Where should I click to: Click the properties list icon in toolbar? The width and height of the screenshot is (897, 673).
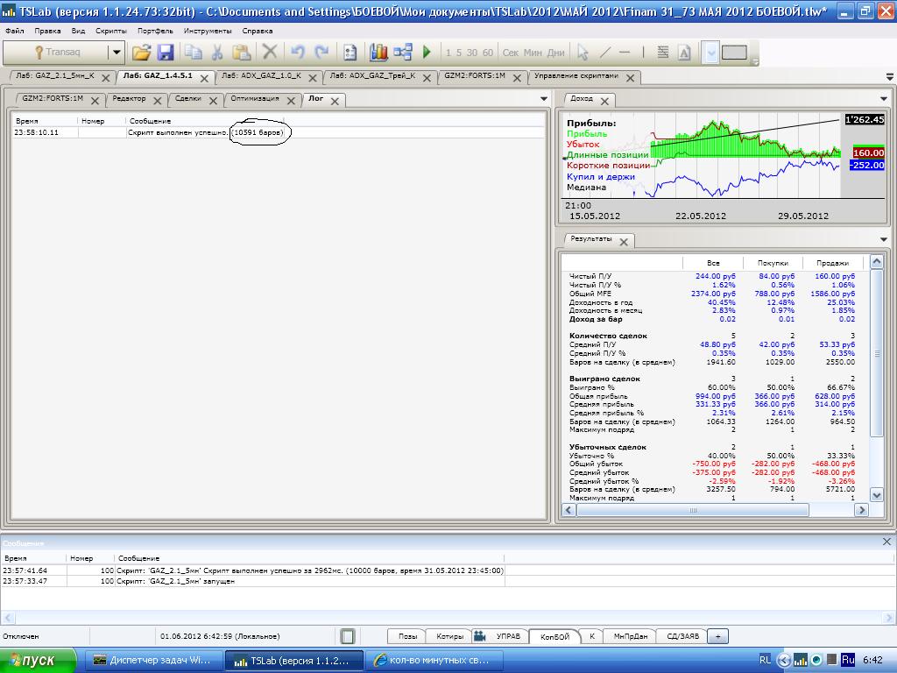(x=350, y=53)
